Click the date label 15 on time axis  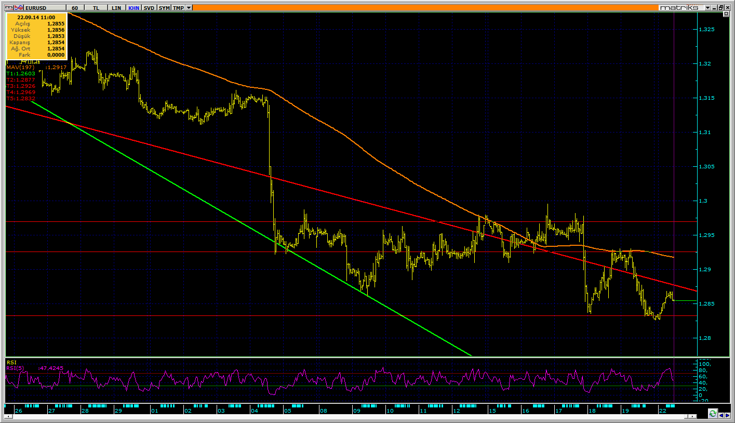(491, 411)
